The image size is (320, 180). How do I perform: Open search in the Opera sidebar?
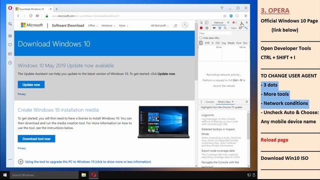click(x=10, y=24)
